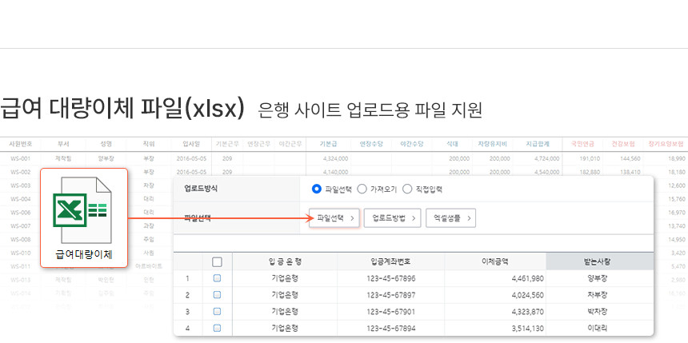
Task: Click the 받는사람 column header
Action: 599,261
